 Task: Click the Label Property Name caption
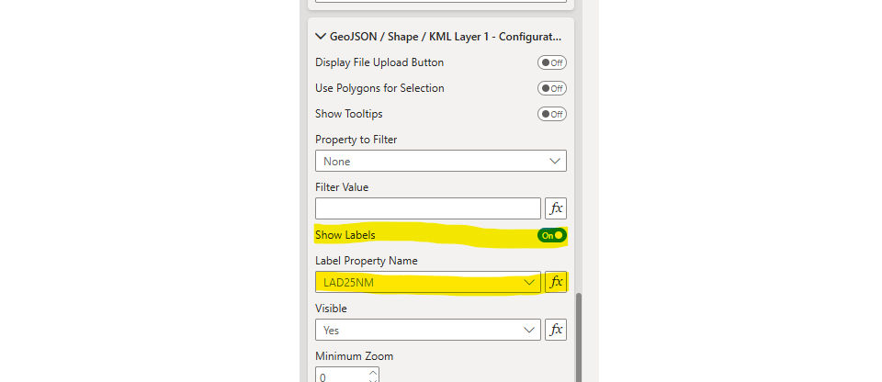point(366,261)
